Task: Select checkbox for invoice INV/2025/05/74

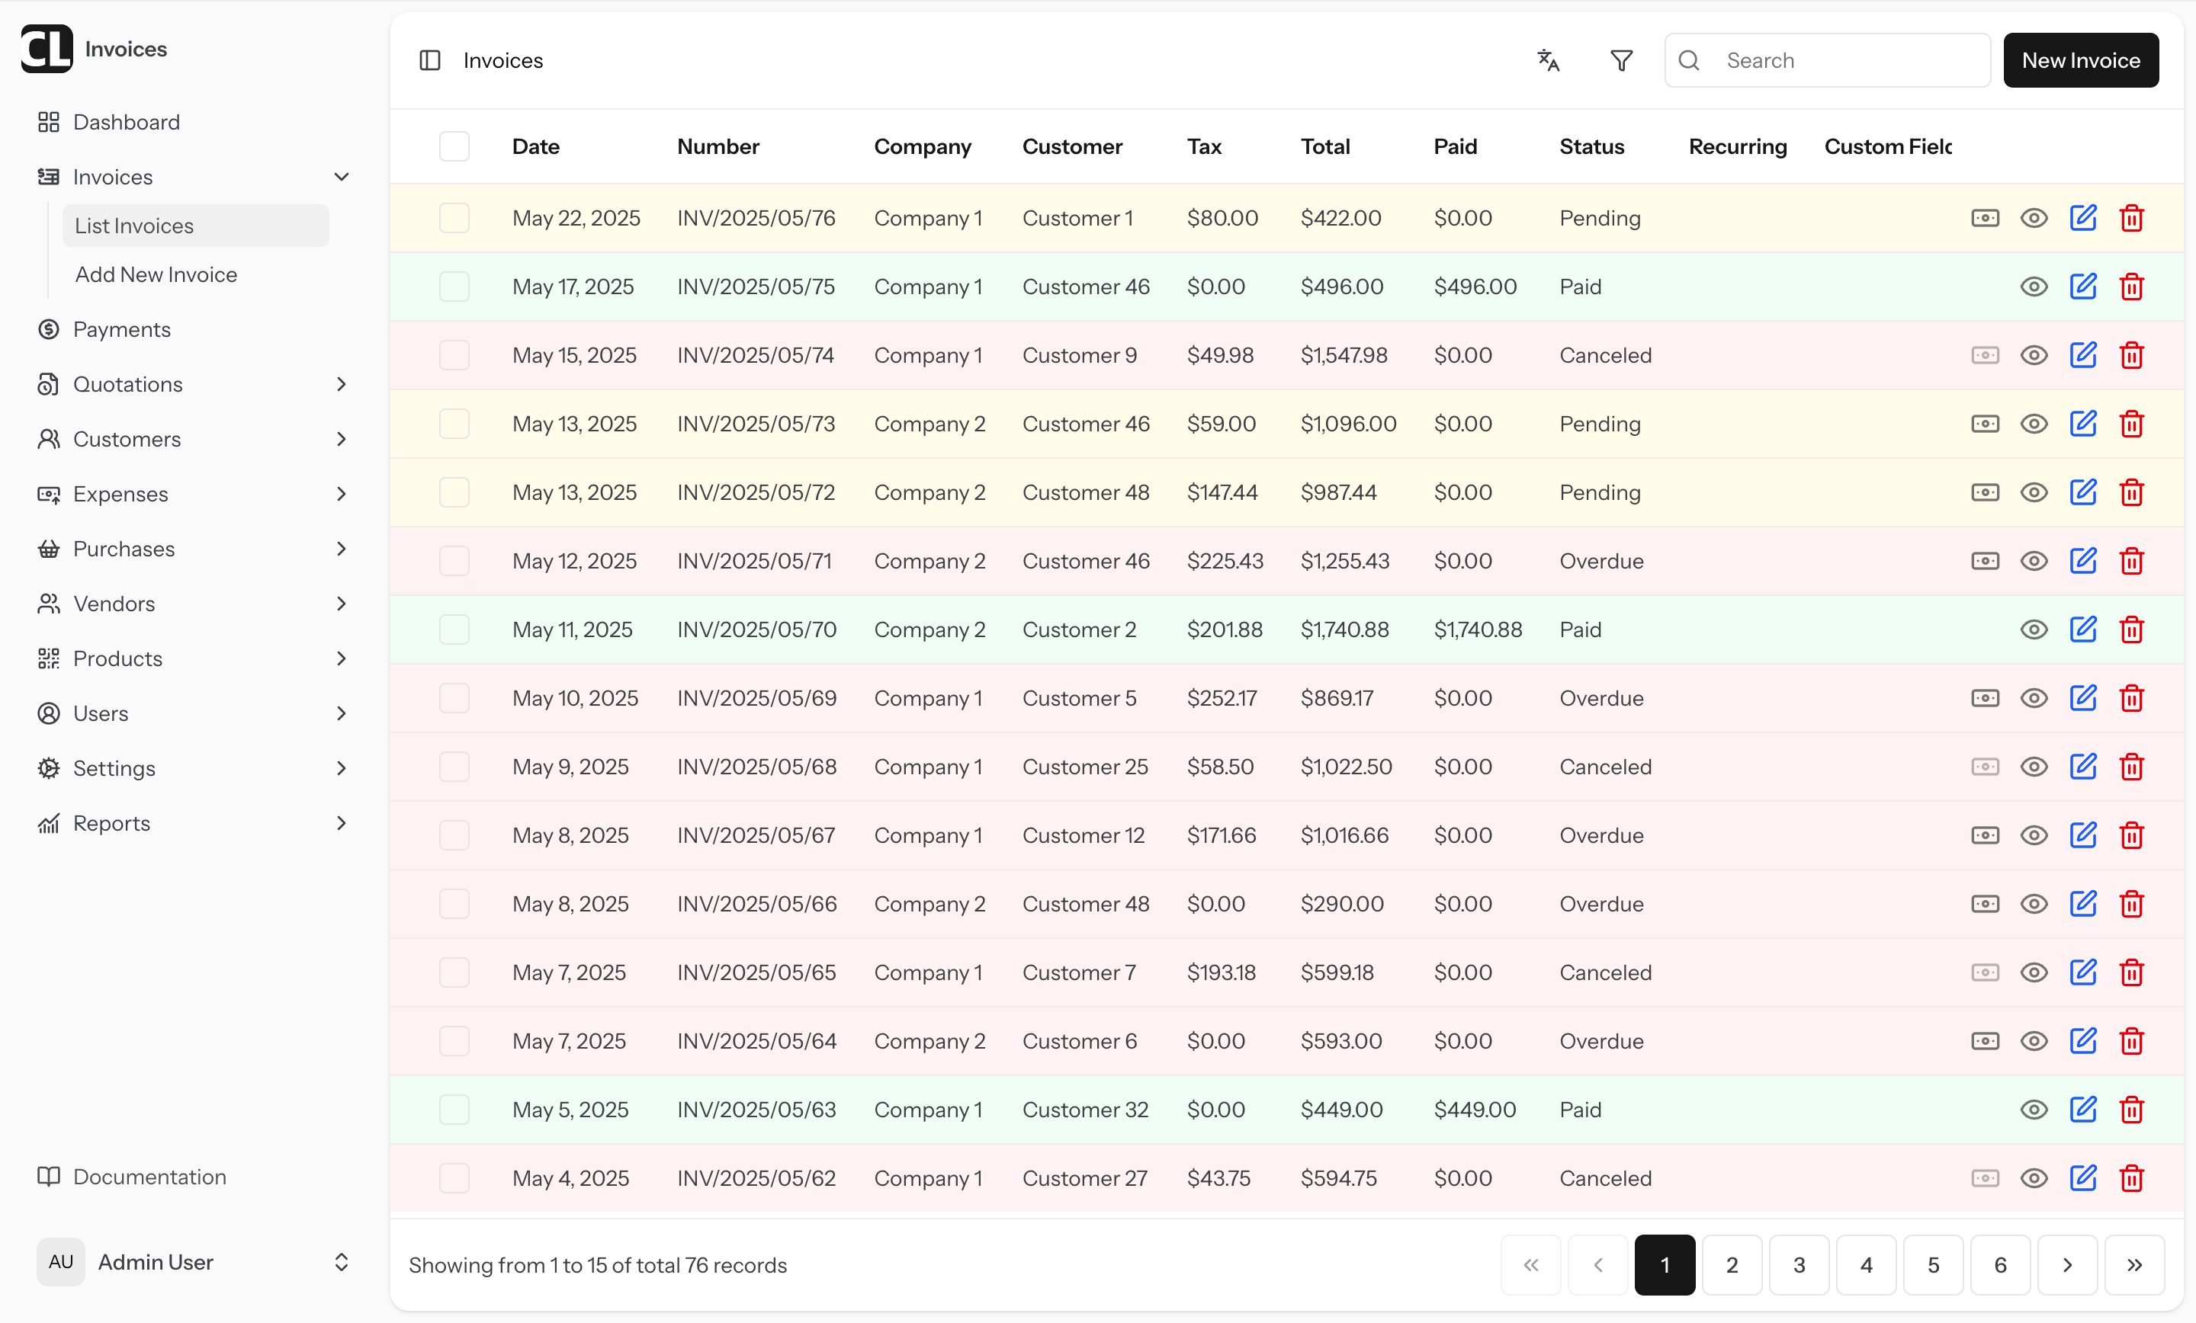Action: (x=454, y=355)
